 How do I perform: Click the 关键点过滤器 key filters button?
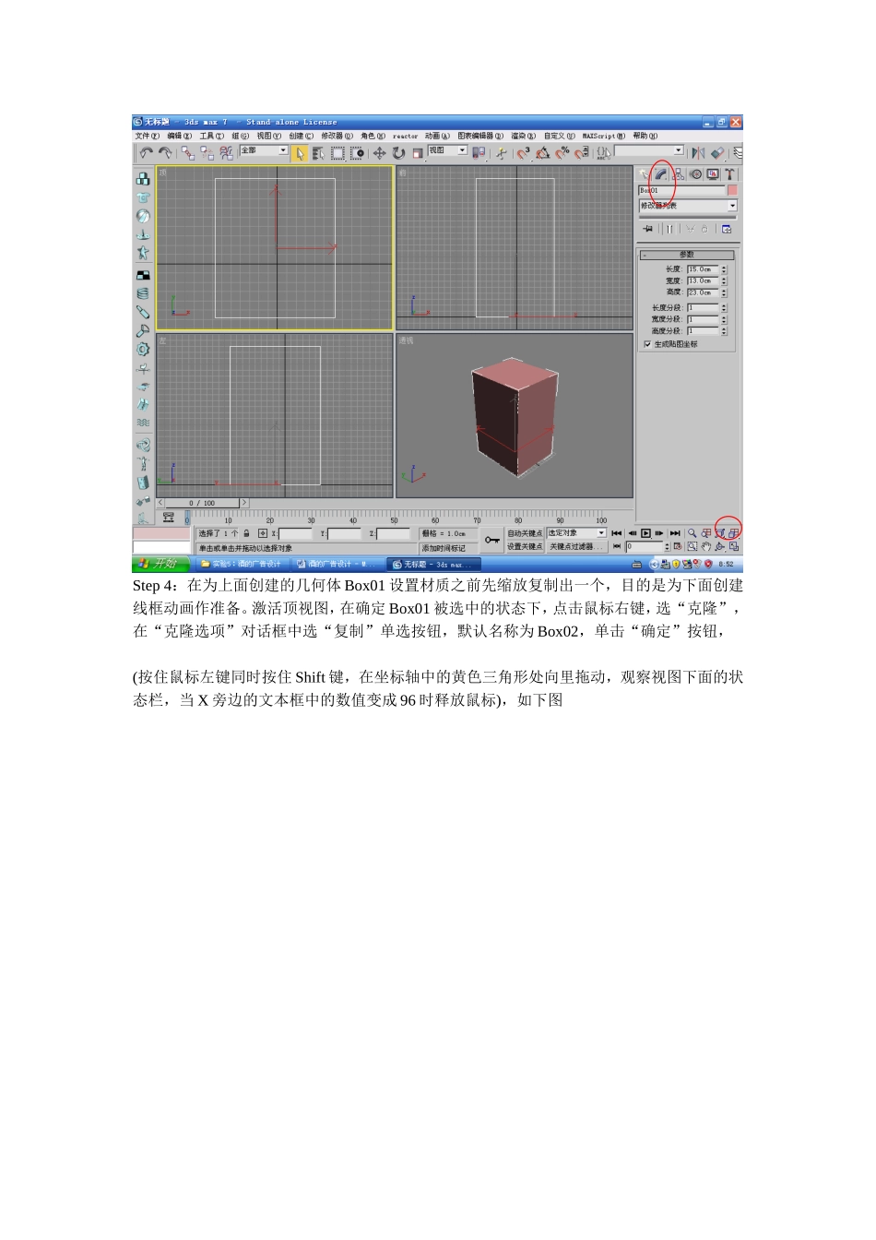pos(576,546)
